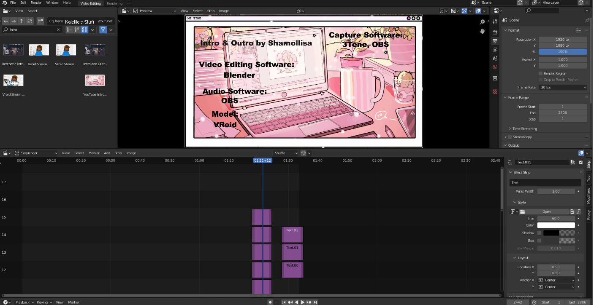Create a new folder in file browser
The height and width of the screenshot is (305, 594).
pos(40,21)
